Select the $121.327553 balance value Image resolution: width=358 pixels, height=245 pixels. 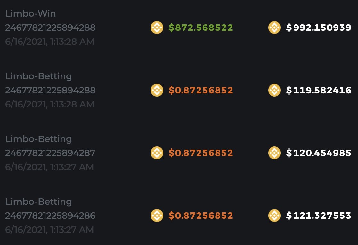coord(319,216)
